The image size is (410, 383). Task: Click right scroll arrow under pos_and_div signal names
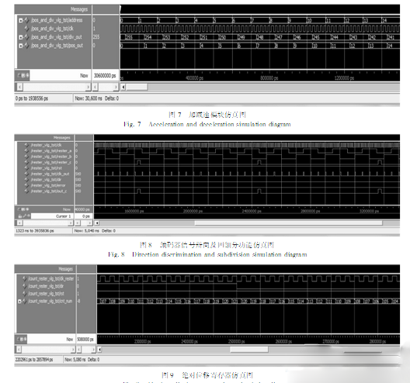tap(88, 87)
